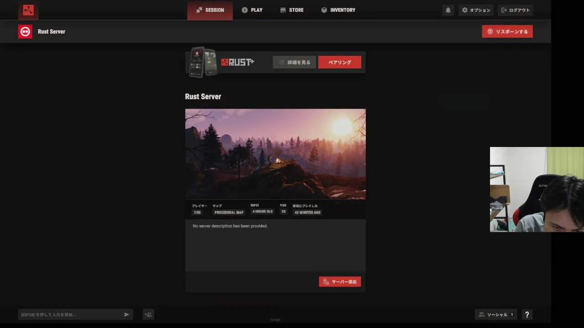Click the ログアウト button
This screenshot has width=584, height=328.
pyautogui.click(x=516, y=10)
